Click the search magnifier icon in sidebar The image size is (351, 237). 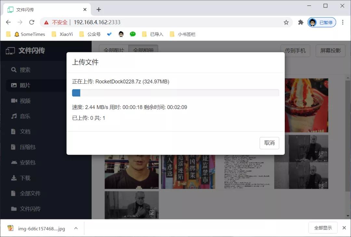pos(14,70)
